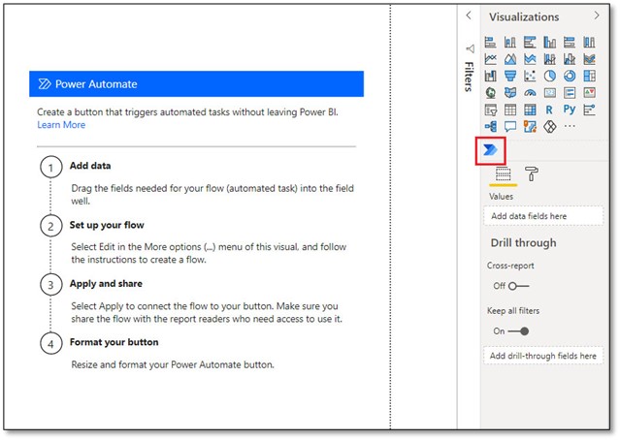Click the 'Set up your flow' heading
This screenshot has width=620, height=440.
coord(107,225)
